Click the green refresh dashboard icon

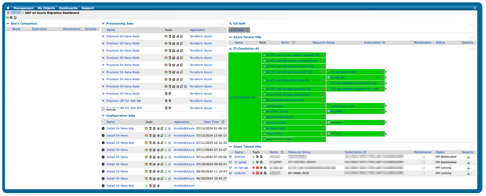coord(7,18)
